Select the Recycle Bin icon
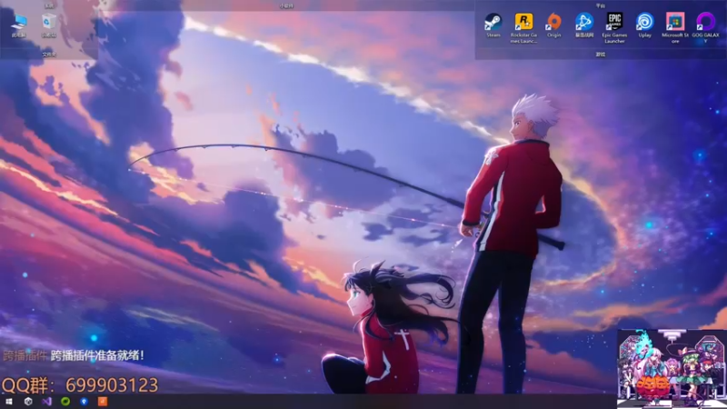727x409 pixels. pyautogui.click(x=49, y=25)
